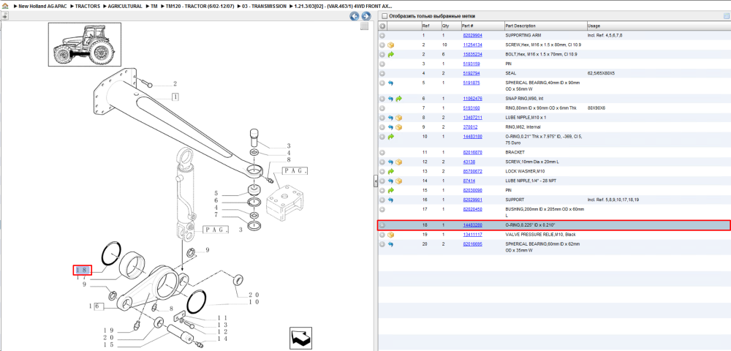Image resolution: width=731 pixels, height=351 pixels.
Task: Open part number link 5193159
Action: 471,64
